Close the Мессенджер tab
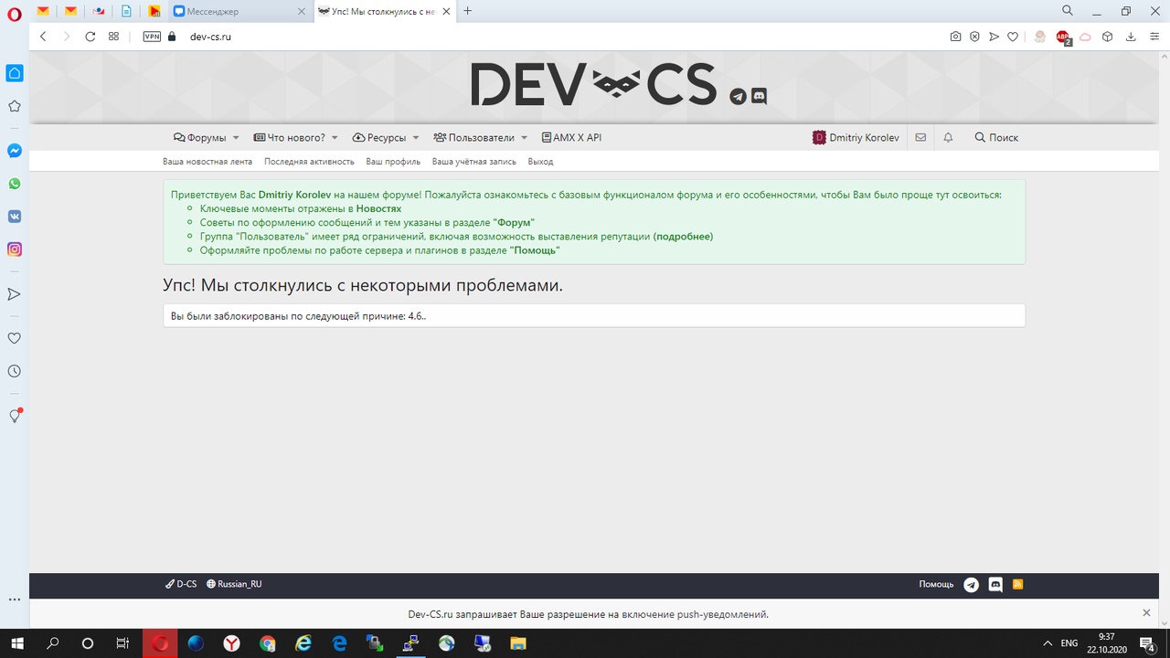The width and height of the screenshot is (1170, 658). click(x=300, y=12)
